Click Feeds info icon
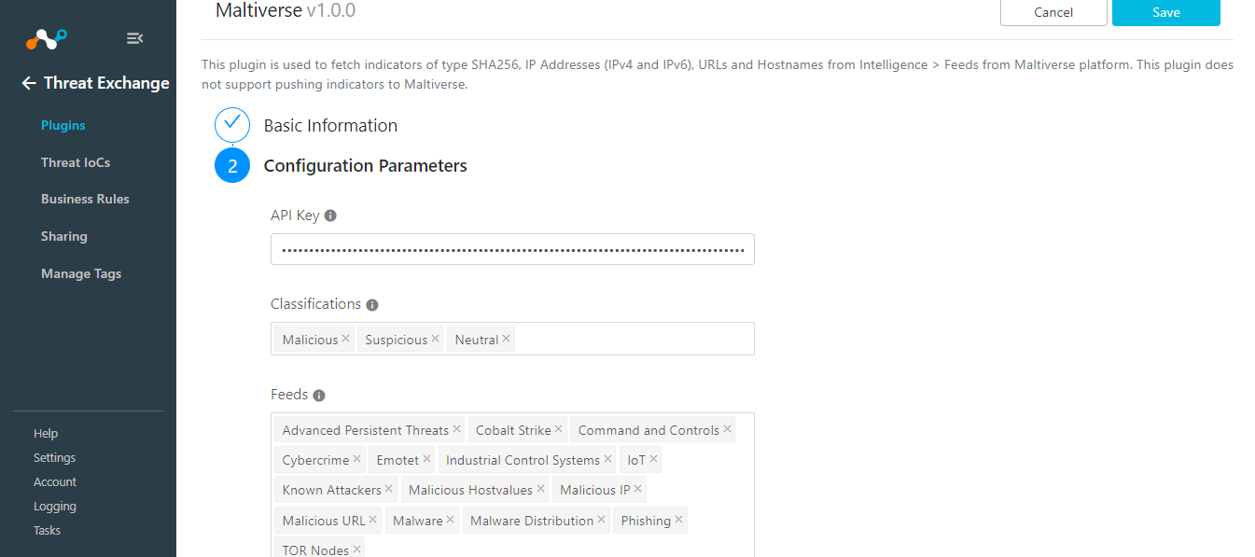1255x557 pixels. click(x=319, y=396)
